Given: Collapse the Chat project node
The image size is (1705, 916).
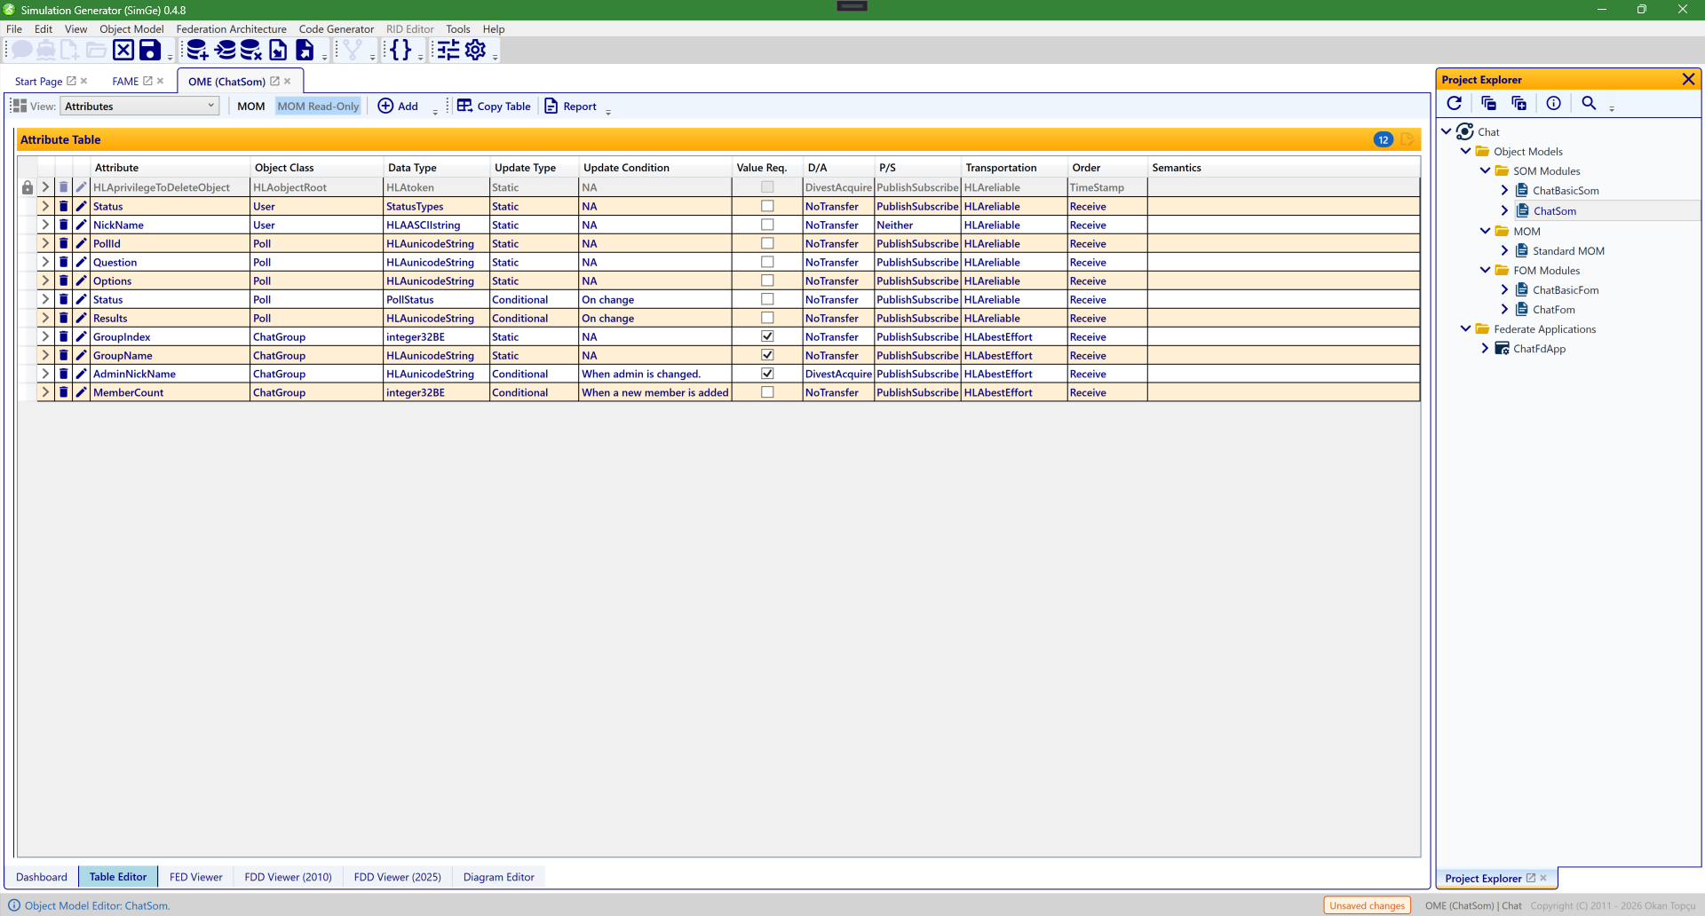Looking at the screenshot, I should pos(1447,131).
